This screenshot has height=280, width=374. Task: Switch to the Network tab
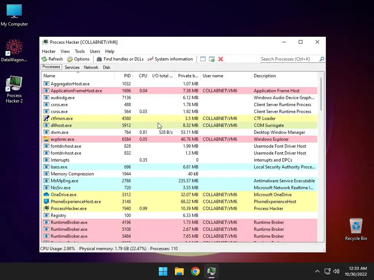[x=91, y=67]
